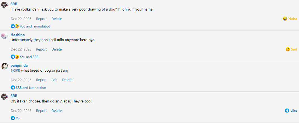Image resolution: width=299 pixels, height=123 pixels.
Task: Click SRB's avatar on the vodka comment
Action: coord(4,5)
